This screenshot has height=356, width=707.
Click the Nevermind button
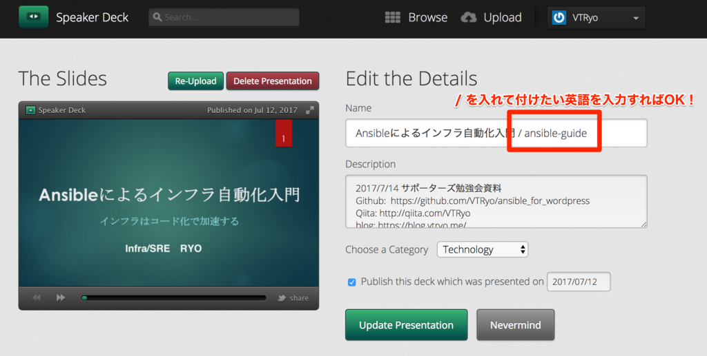[x=515, y=325]
